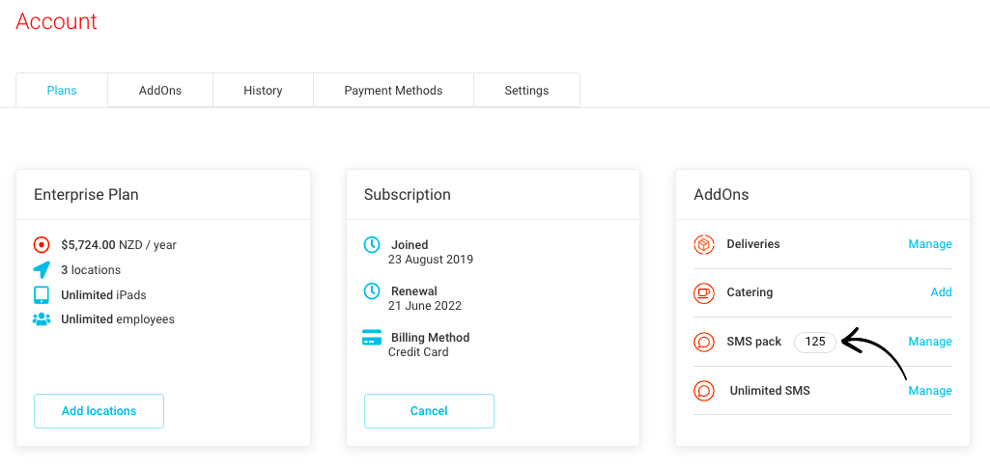
Task: Click the 3 locations text
Action: pos(91,270)
